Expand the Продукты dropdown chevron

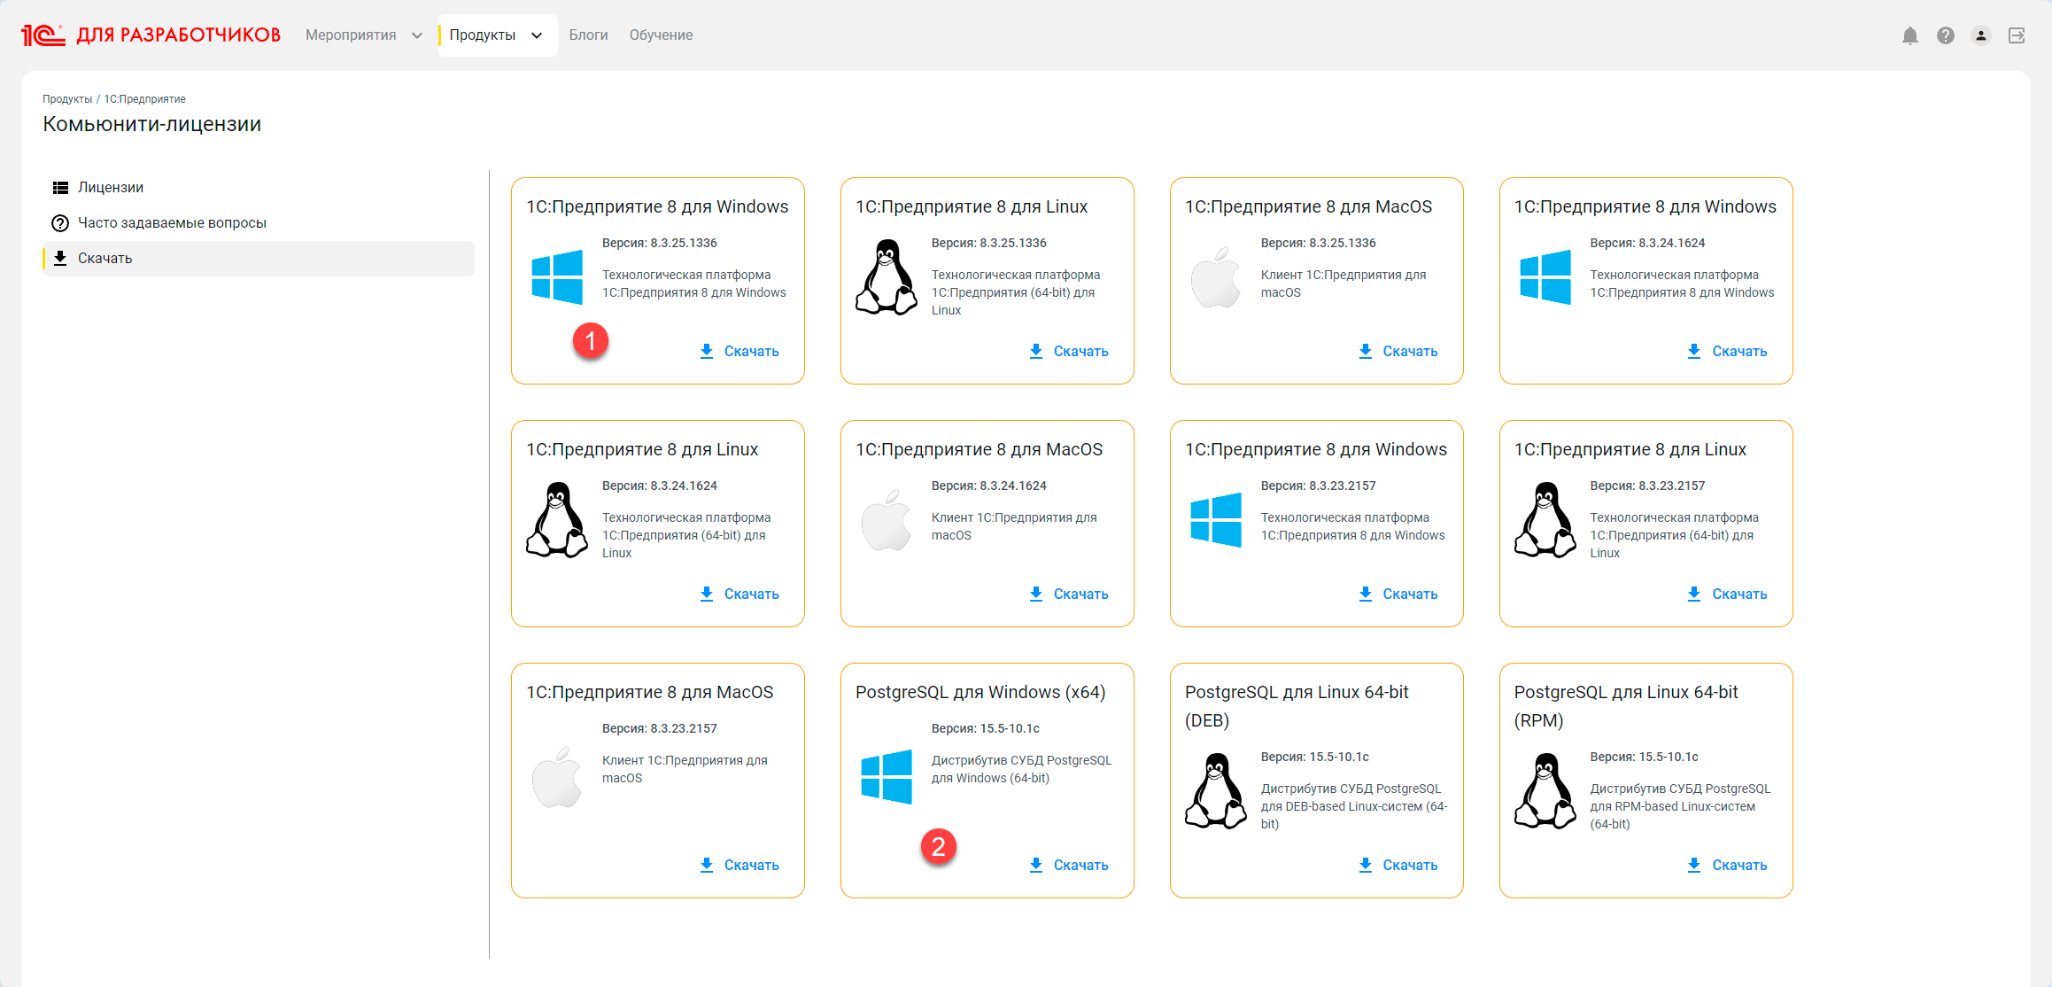tap(537, 35)
